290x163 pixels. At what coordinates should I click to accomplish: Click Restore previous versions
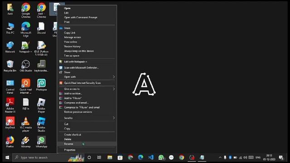coord(87,112)
